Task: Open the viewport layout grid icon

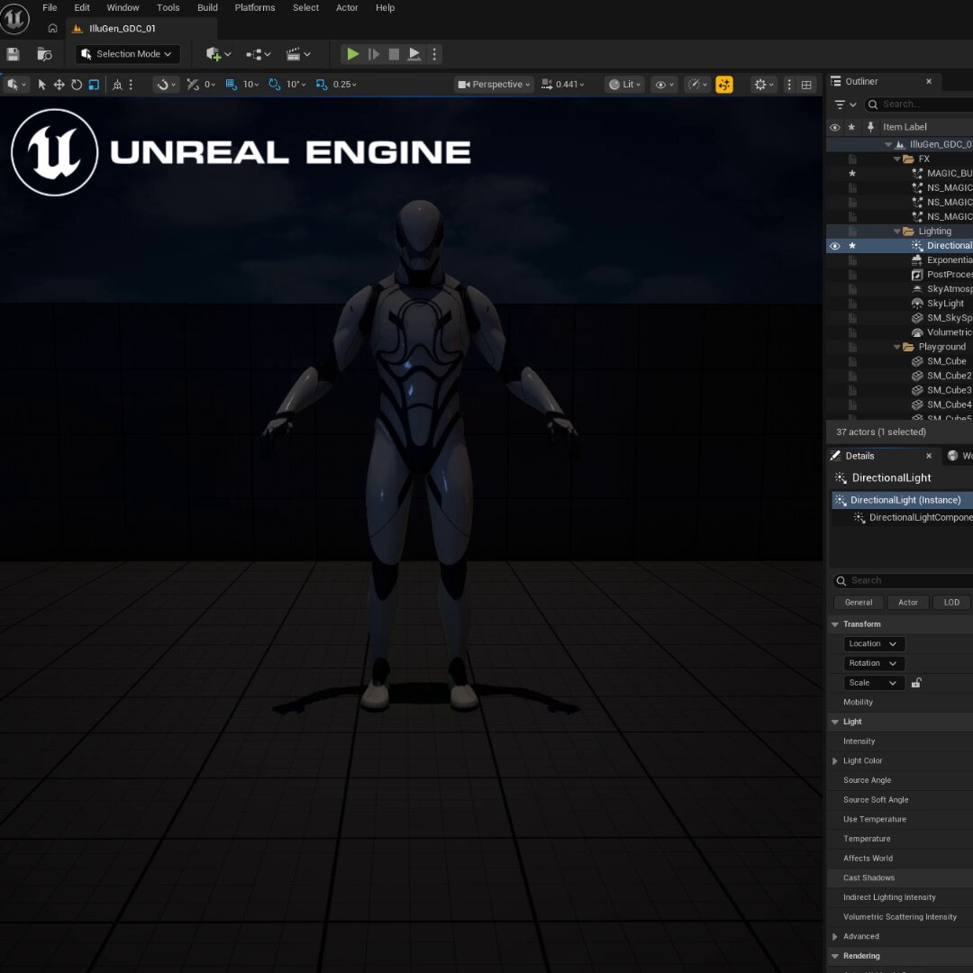Action: 806,85
